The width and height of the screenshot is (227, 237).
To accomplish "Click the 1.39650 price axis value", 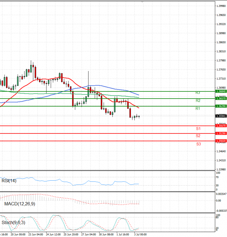I will [x=221, y=15].
